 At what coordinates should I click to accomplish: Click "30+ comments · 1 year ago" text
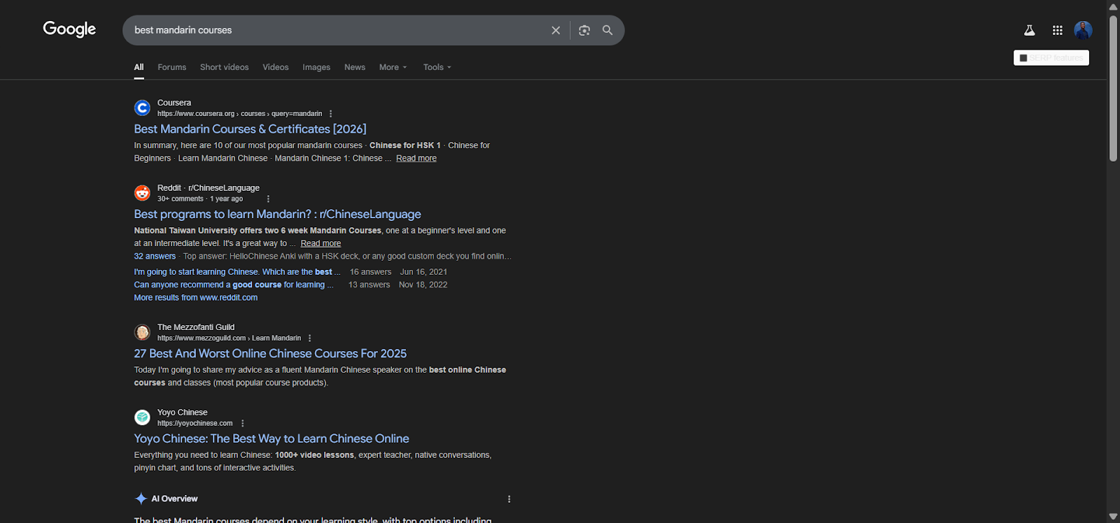[200, 199]
